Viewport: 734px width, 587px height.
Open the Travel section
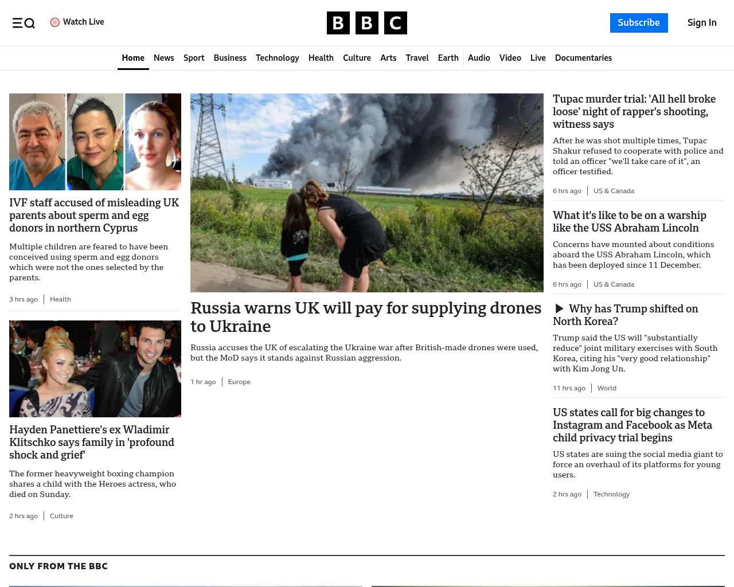pos(417,58)
